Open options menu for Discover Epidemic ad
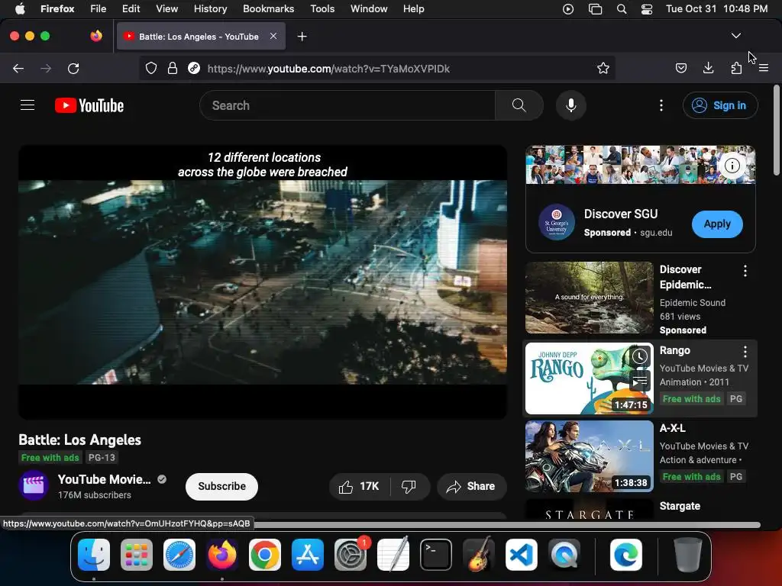This screenshot has height=586, width=782. (x=745, y=271)
